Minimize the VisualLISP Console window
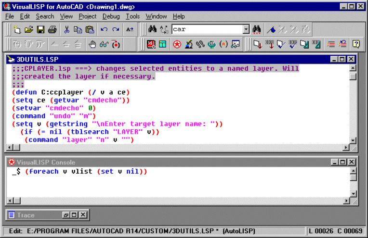This screenshot has width=368, height=238. click(x=335, y=162)
